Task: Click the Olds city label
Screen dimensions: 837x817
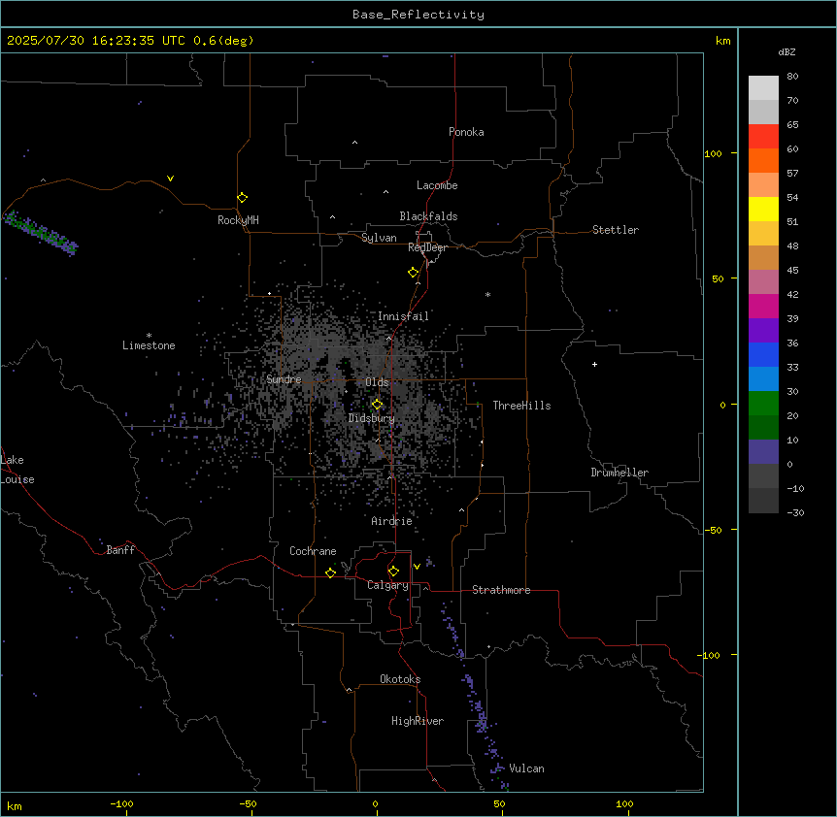Action: (x=377, y=382)
